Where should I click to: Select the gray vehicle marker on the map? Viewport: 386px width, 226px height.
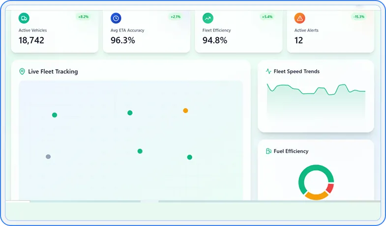48,157
